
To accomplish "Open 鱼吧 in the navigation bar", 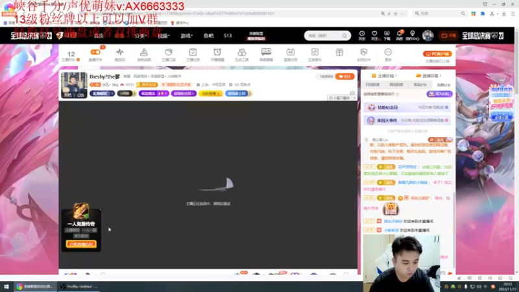I will (x=208, y=36).
